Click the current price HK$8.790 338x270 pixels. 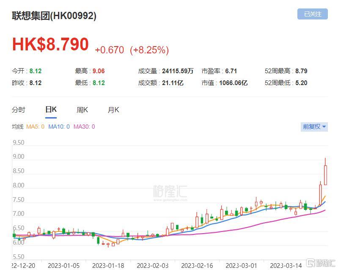coord(50,44)
